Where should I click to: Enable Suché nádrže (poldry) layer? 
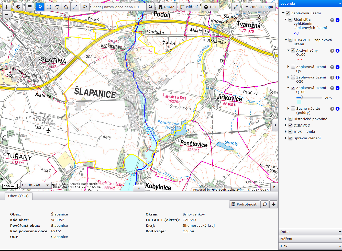click(x=293, y=108)
